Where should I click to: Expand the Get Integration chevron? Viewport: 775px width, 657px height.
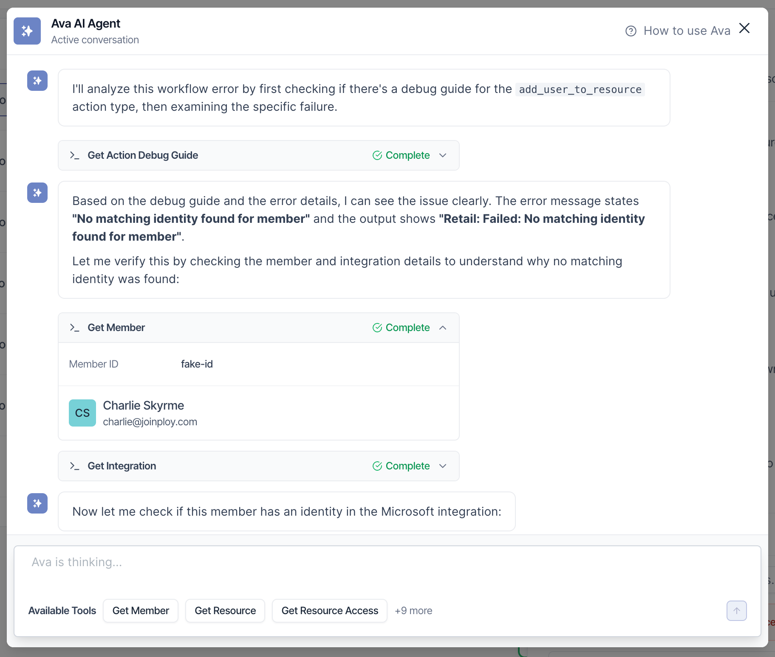tap(443, 466)
